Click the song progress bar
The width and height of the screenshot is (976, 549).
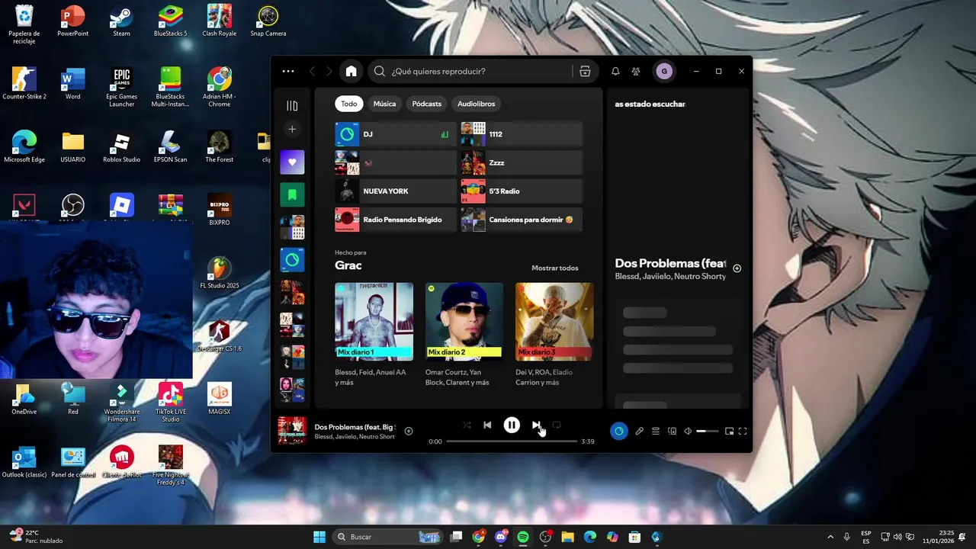click(x=512, y=441)
